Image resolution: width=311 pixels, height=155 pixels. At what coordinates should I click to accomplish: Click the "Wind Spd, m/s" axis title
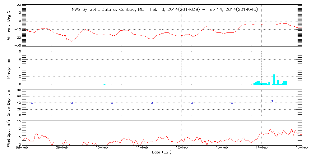coord(9,133)
